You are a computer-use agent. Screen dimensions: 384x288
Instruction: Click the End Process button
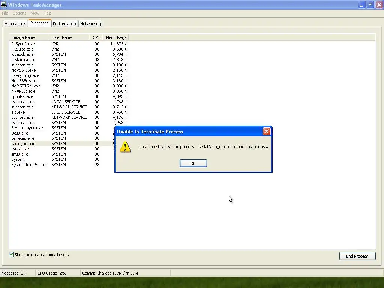(x=357, y=256)
